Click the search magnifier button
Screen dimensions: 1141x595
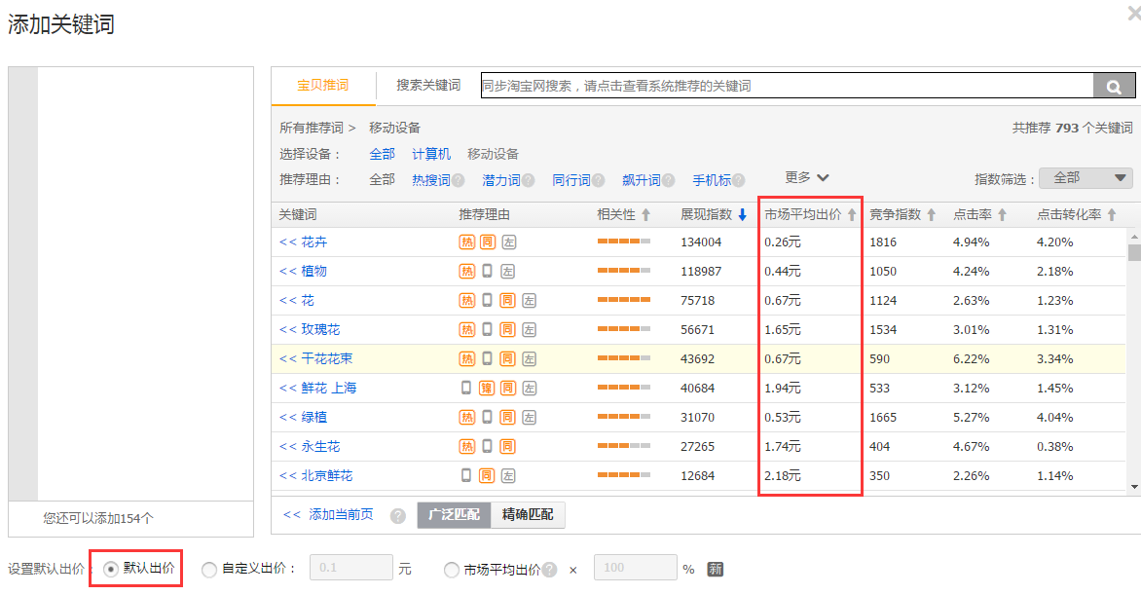click(1114, 86)
